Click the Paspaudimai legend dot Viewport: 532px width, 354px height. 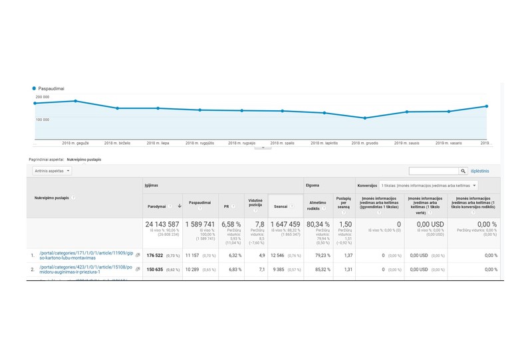tap(34, 88)
